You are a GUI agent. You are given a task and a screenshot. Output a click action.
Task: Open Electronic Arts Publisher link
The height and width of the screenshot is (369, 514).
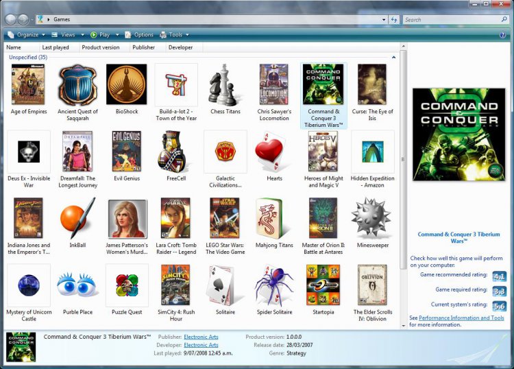pos(201,337)
